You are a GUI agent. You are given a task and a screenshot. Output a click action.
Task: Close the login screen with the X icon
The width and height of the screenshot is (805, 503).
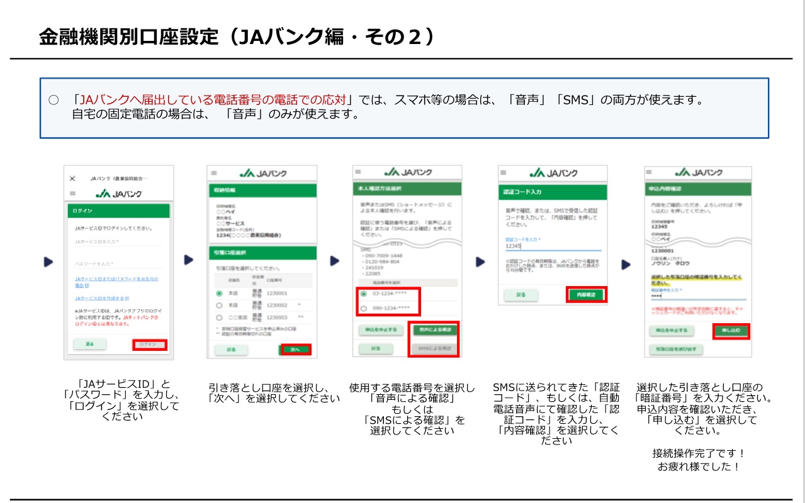[72, 179]
